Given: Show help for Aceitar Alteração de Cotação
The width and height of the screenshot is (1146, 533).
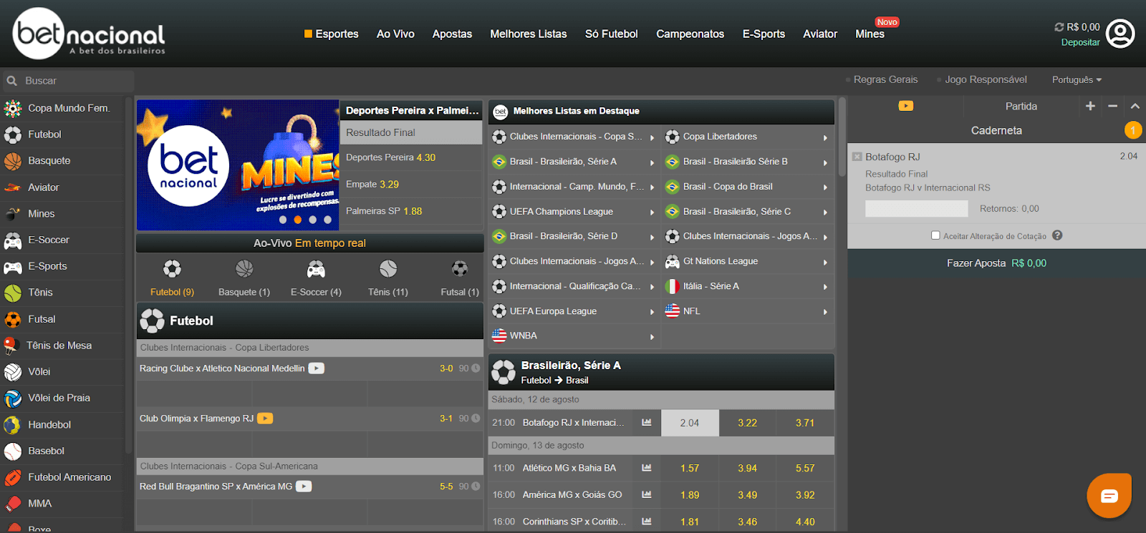Looking at the screenshot, I should (x=1057, y=235).
